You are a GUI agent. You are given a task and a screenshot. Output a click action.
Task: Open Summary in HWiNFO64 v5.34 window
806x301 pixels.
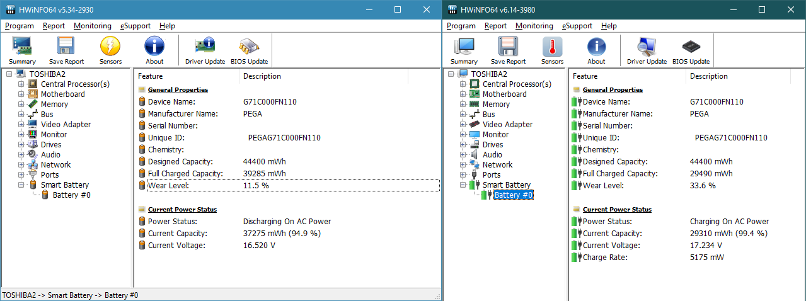[x=22, y=50]
